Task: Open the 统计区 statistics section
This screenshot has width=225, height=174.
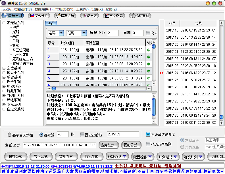Action: pos(90,16)
